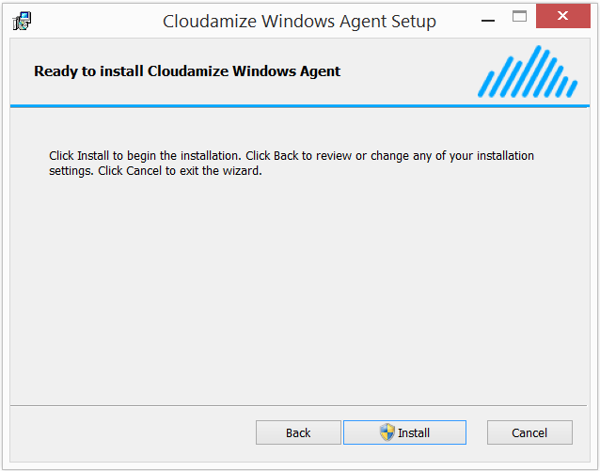600x471 pixels.
Task: Close the setup window with red X
Action: coord(562,17)
